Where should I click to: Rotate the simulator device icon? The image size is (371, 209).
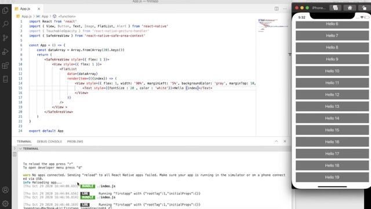click(x=365, y=8)
